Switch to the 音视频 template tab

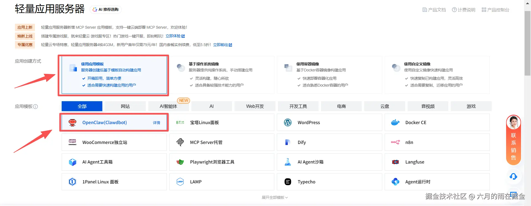point(428,106)
